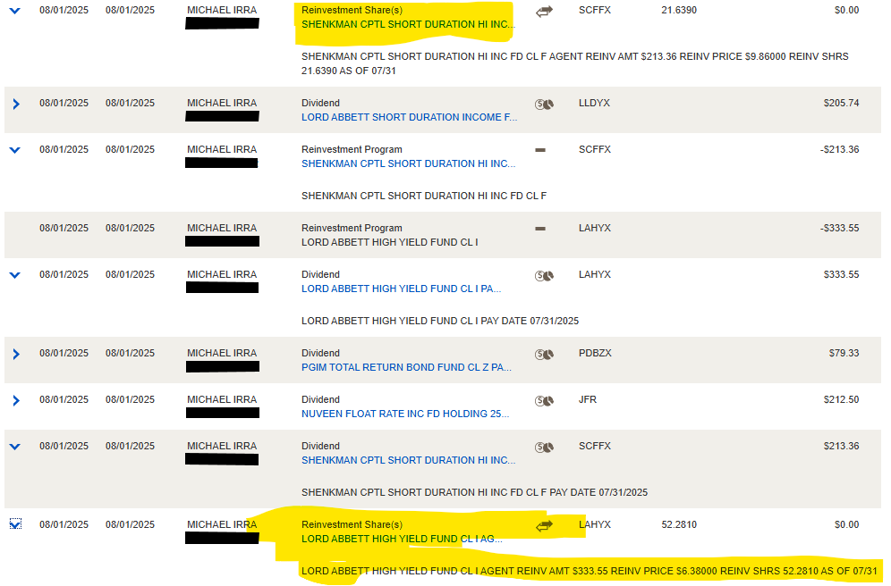The image size is (891, 586).
Task: Click the dividend icon in the SCFFX $213.36 row
Action: [544, 448]
